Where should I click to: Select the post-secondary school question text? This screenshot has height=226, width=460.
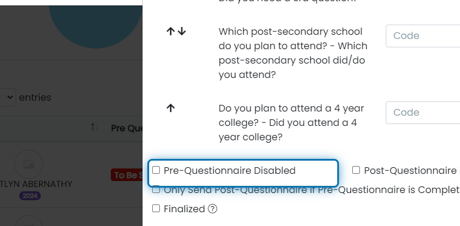293,53
